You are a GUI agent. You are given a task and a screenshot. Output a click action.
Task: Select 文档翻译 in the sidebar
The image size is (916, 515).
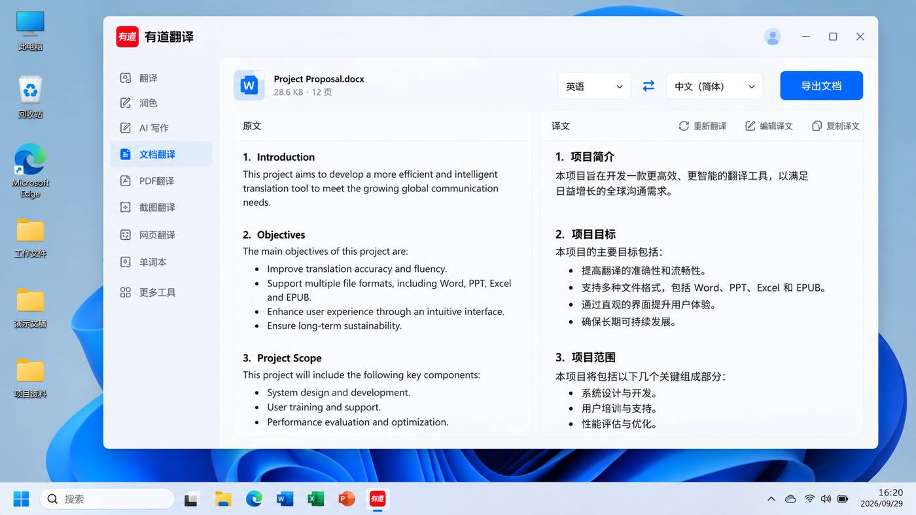click(161, 154)
